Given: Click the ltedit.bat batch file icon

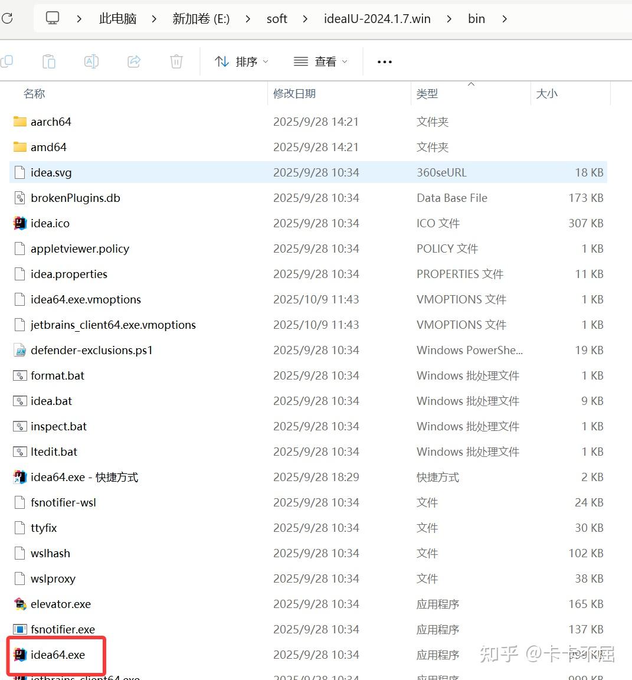Looking at the screenshot, I should point(20,452).
